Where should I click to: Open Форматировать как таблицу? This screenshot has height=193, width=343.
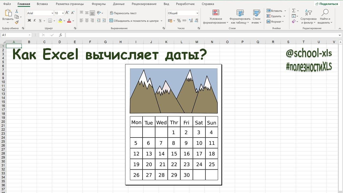(240, 17)
